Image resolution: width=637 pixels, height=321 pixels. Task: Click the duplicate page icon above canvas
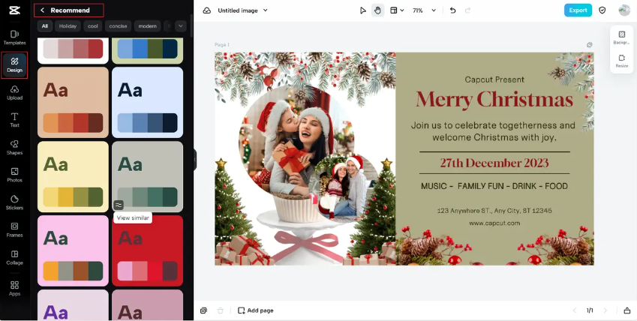[590, 45]
